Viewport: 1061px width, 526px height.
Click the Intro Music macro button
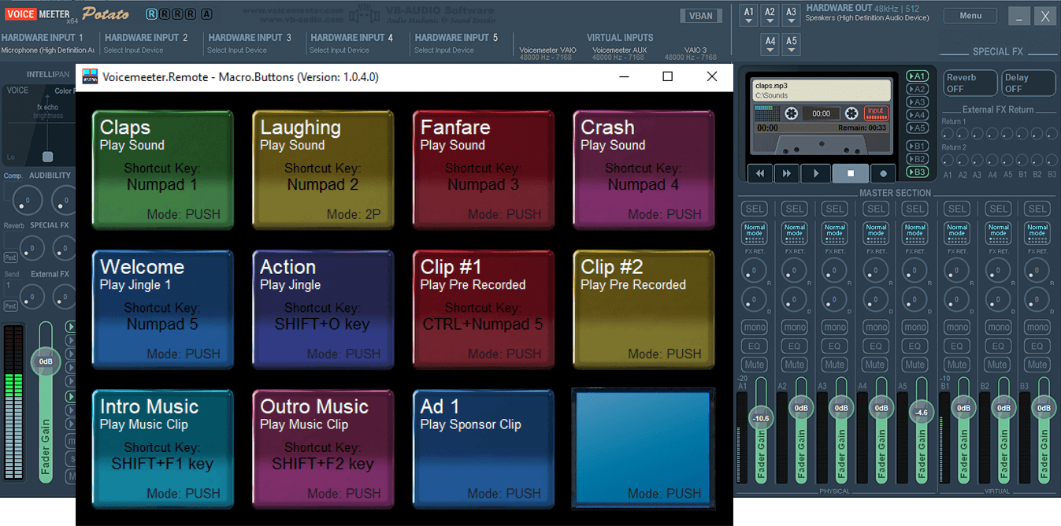point(163,449)
